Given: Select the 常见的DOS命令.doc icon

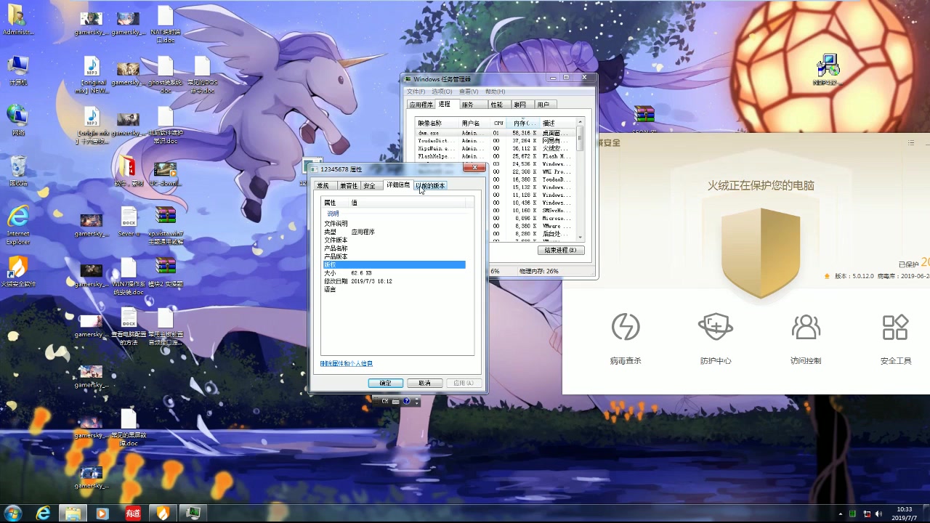Looking at the screenshot, I should click(203, 75).
